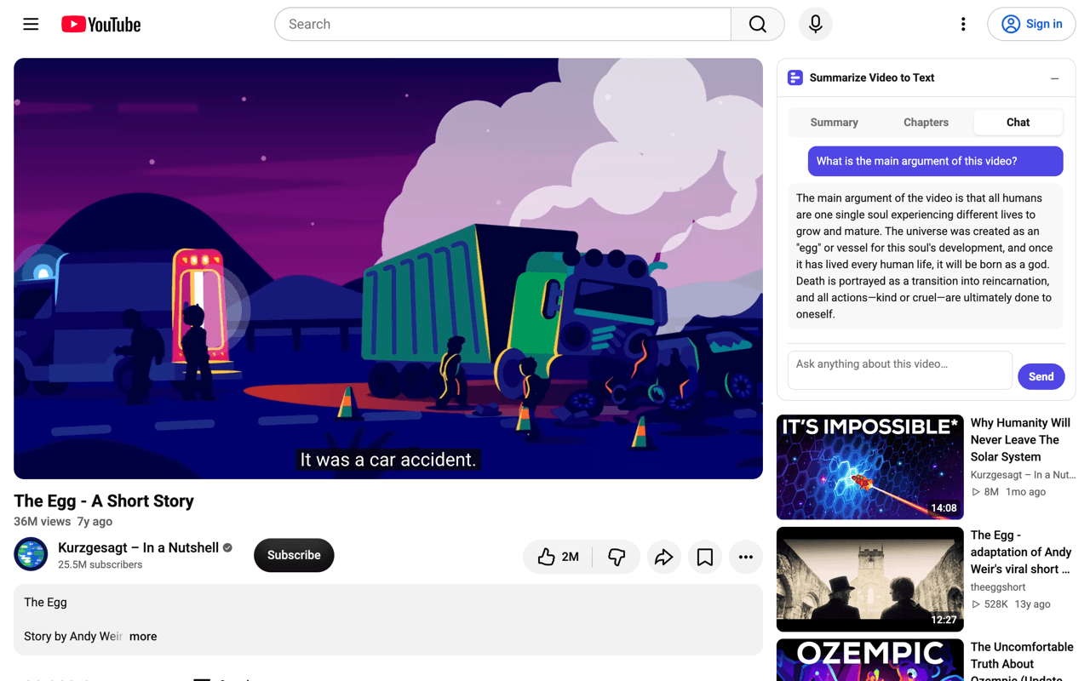Click the '528K' views on Egg adaptation
1090x681 pixels.
point(990,604)
